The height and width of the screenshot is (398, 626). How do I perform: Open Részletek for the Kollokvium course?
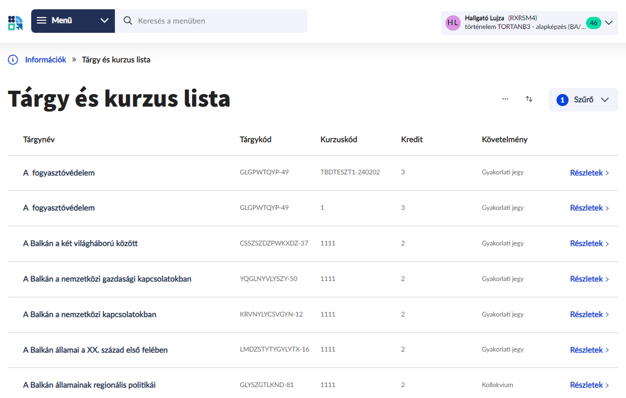click(589, 385)
